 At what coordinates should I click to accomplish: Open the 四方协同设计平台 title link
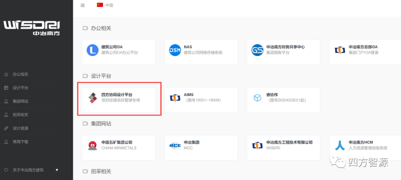(117, 95)
